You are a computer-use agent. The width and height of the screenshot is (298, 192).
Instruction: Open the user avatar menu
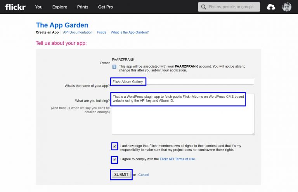pos(287,7)
